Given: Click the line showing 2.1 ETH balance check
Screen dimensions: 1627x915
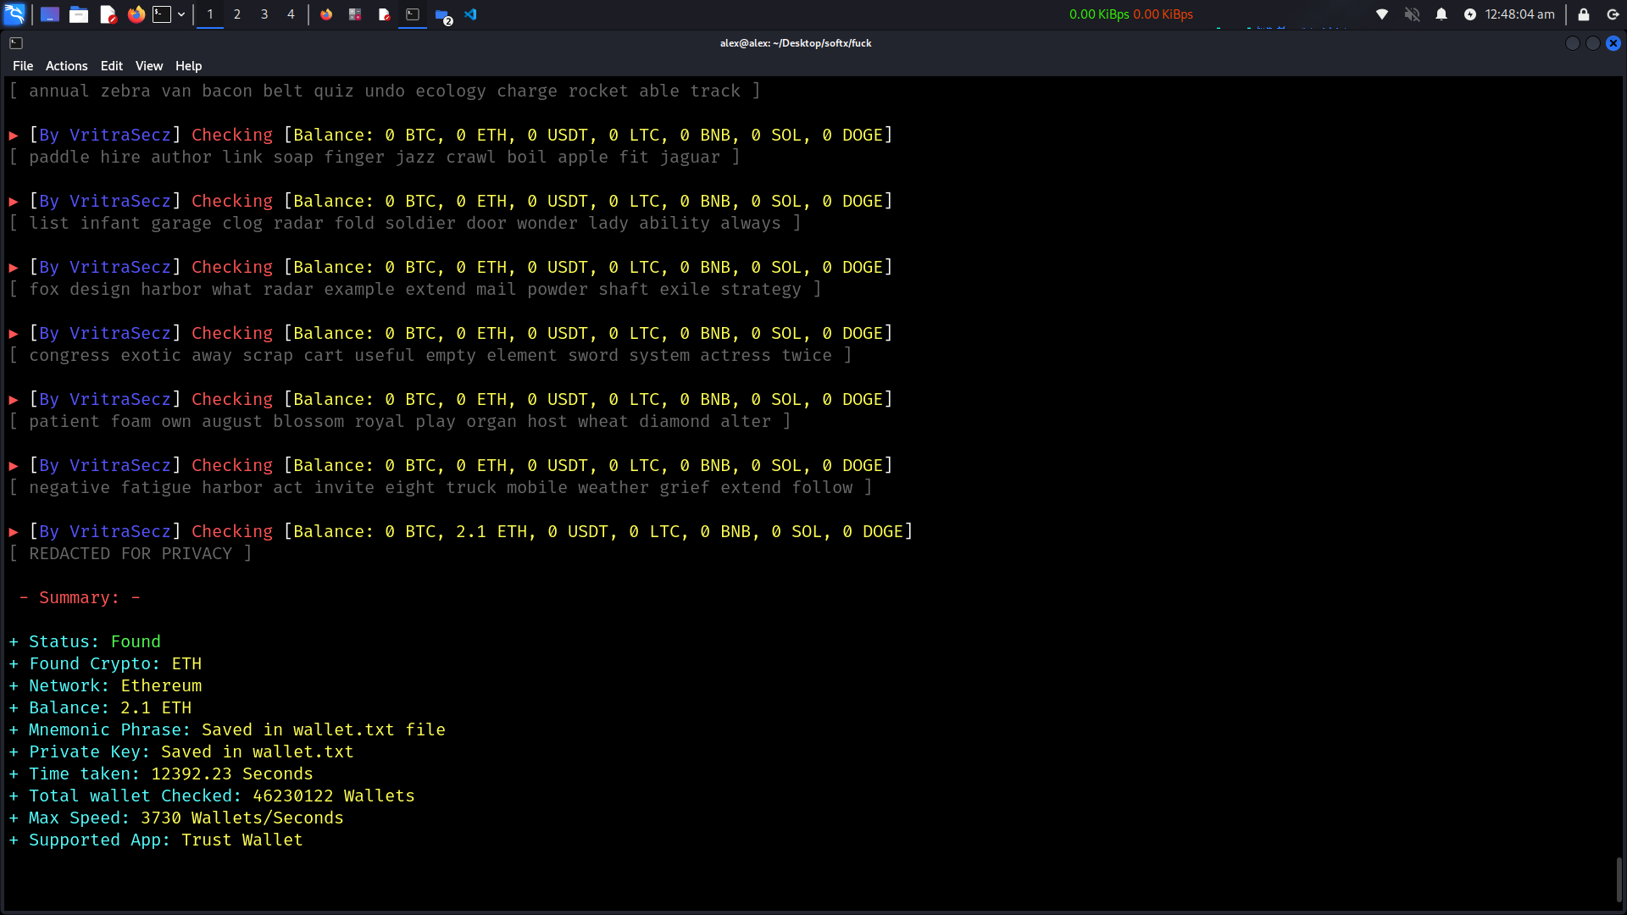Looking at the screenshot, I should click(461, 532).
